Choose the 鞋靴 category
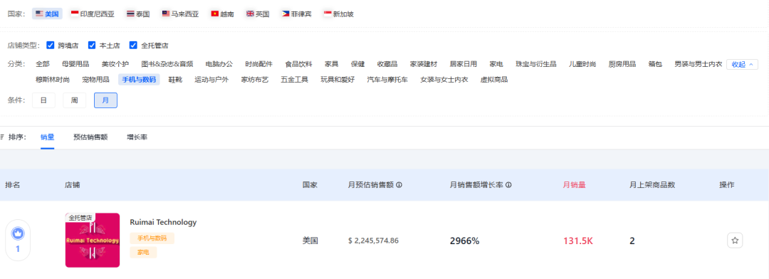The image size is (769, 279). tap(175, 80)
